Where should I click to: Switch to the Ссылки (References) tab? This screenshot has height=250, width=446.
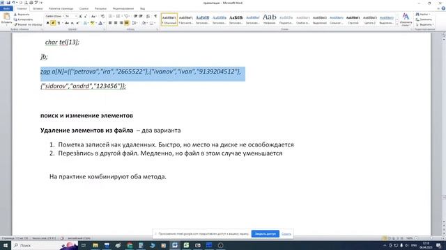(x=84, y=8)
